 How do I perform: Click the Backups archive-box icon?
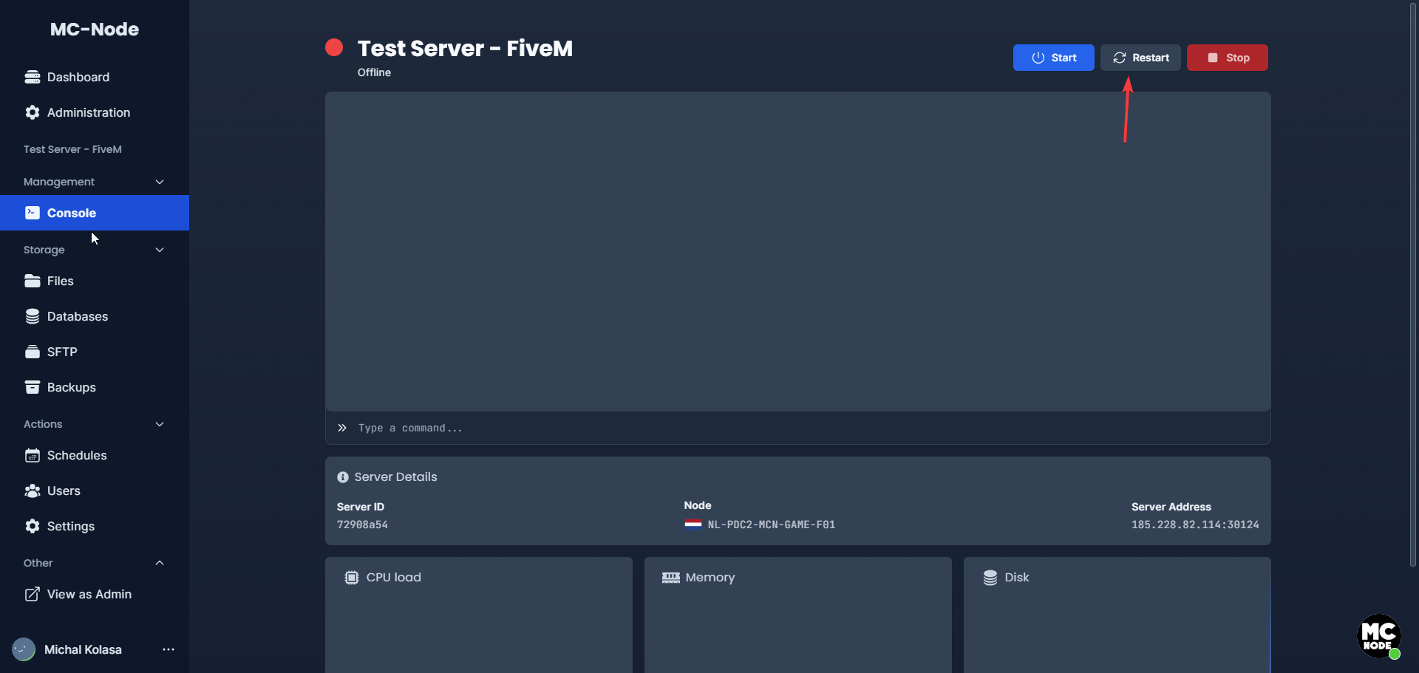33,387
